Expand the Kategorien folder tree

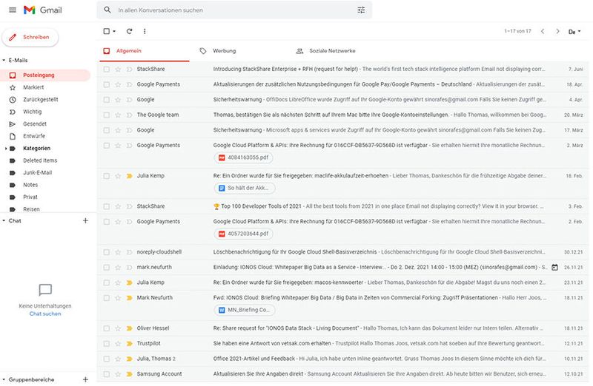point(4,148)
